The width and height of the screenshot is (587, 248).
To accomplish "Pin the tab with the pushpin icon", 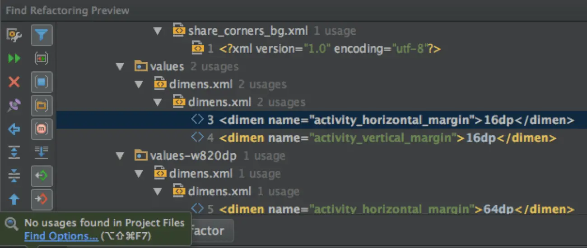I will pyautogui.click(x=14, y=106).
